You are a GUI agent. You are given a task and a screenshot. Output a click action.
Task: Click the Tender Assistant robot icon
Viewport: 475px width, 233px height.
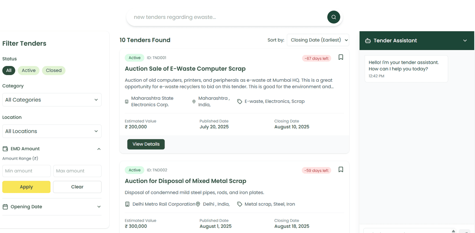(x=368, y=40)
